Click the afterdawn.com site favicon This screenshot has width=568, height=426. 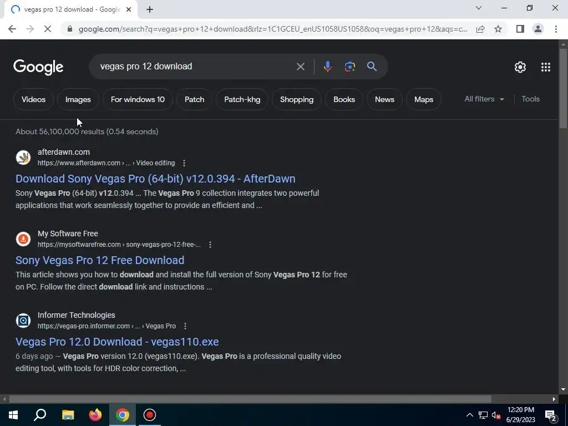(x=23, y=158)
